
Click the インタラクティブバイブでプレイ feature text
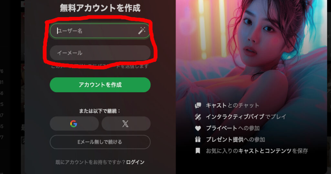tap(246, 117)
